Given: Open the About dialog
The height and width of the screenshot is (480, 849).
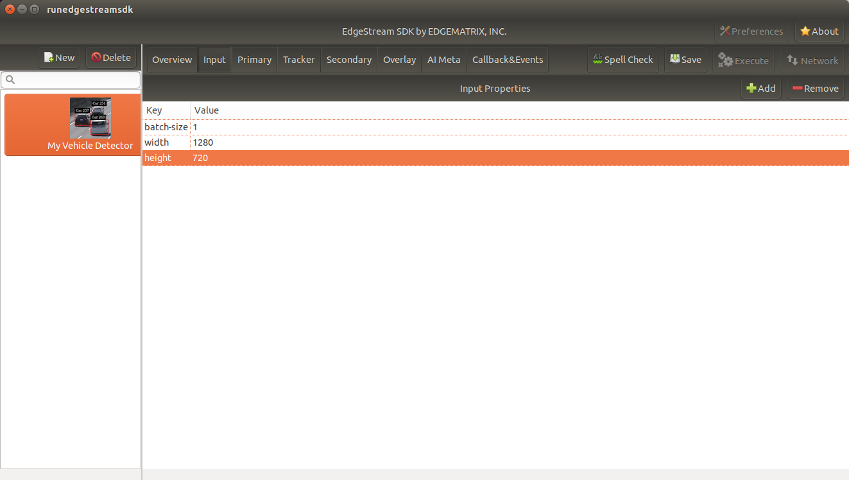Looking at the screenshot, I should [819, 31].
